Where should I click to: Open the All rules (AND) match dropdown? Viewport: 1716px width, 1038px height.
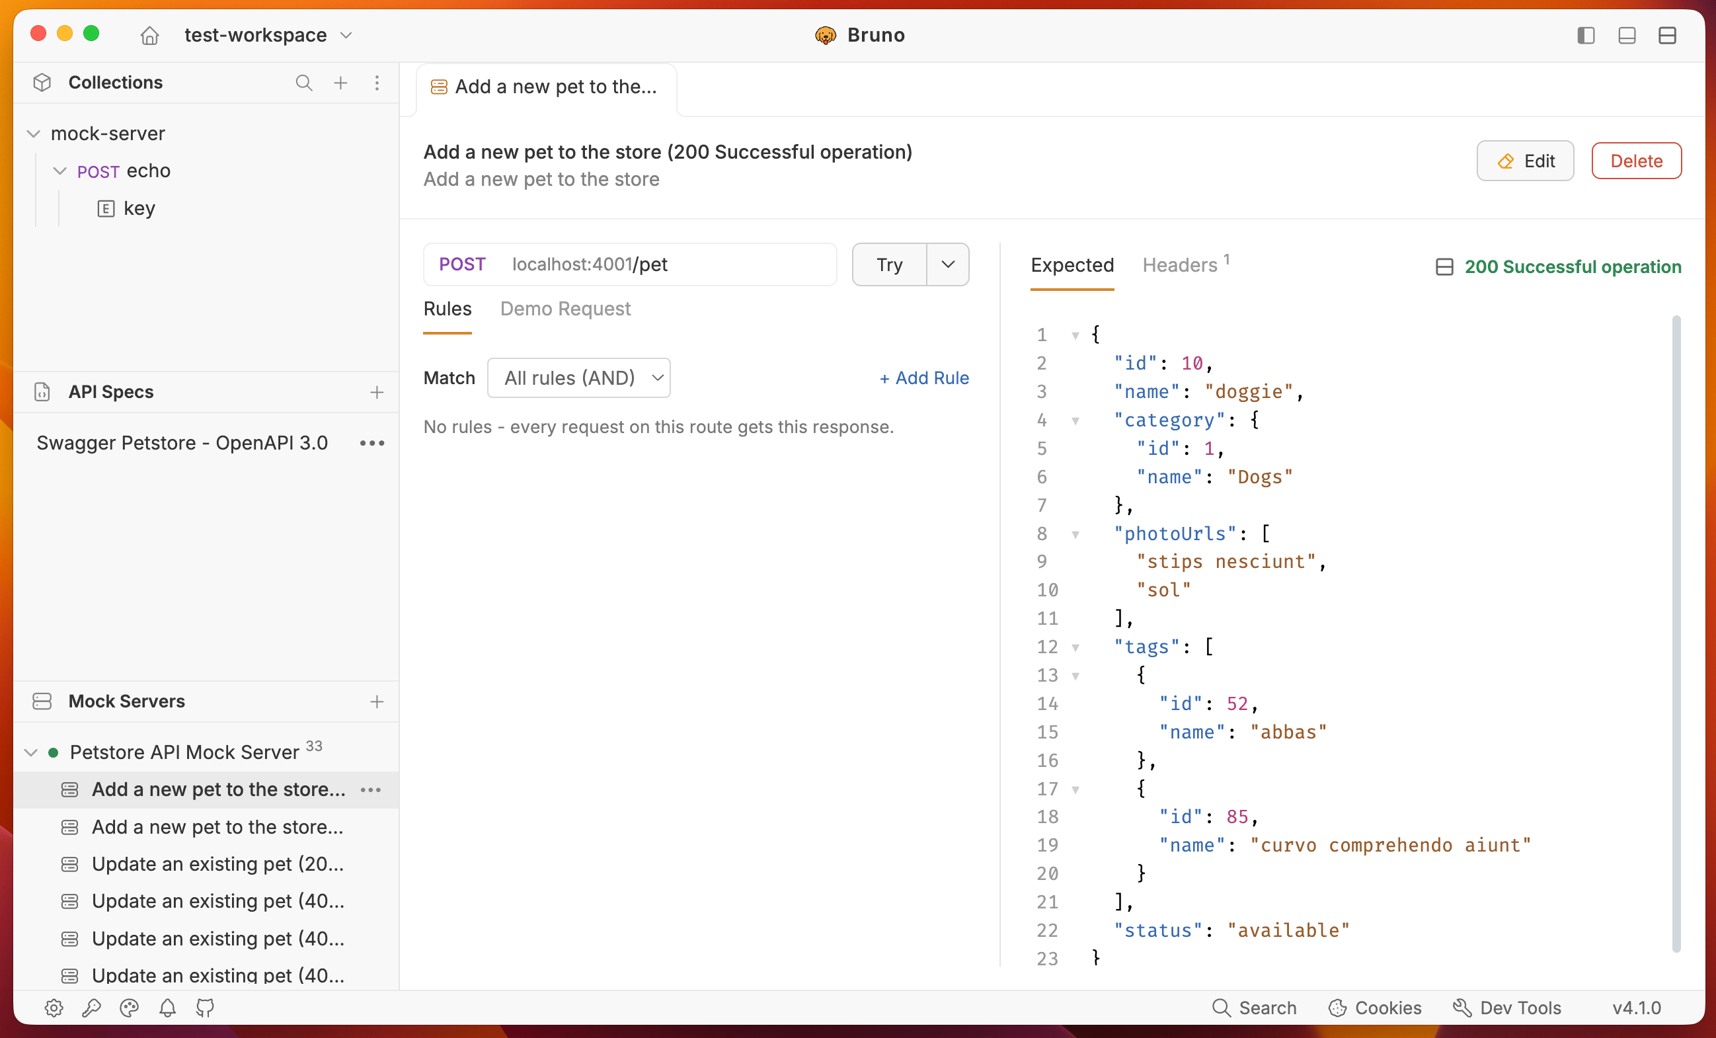(x=579, y=378)
